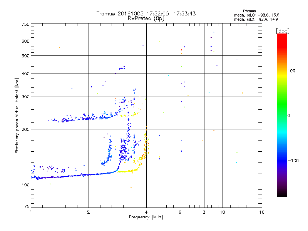308x231 pixels.
Task: Click the 'mean, sd,X: 92.4, 14.9' statistic
Action: pos(256,19)
